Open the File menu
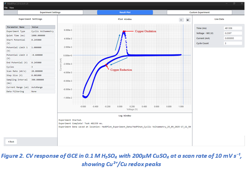Screen dimensions: 246x169 pyautogui.click(x=6, y=7)
